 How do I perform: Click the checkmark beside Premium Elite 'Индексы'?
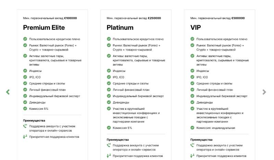click(x=25, y=71)
